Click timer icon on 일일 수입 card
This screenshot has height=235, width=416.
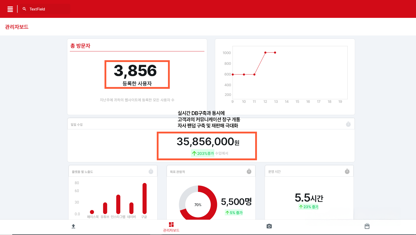point(348,124)
